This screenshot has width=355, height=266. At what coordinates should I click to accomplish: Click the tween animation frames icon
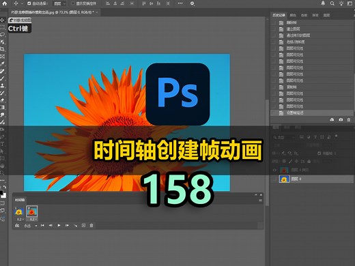click(x=75, y=226)
